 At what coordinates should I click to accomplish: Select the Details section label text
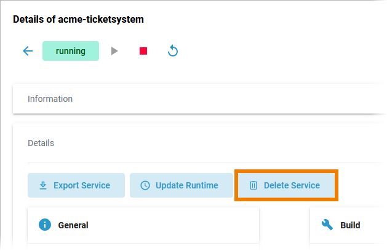coord(41,143)
